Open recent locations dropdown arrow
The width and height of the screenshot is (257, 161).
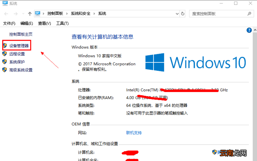point(23,14)
